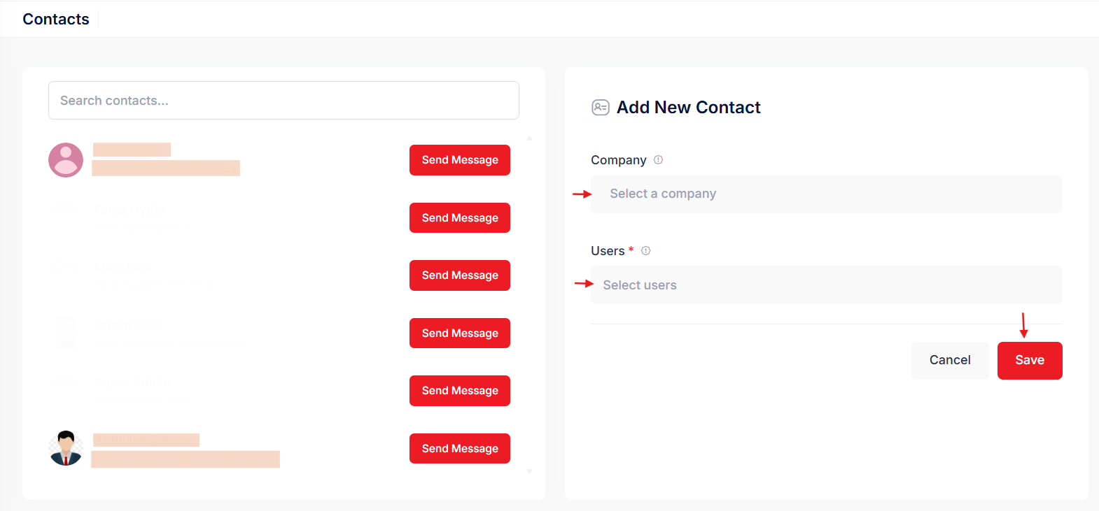Image resolution: width=1099 pixels, height=511 pixels.
Task: Hit Send Message next to Super Admin
Action: (459, 391)
